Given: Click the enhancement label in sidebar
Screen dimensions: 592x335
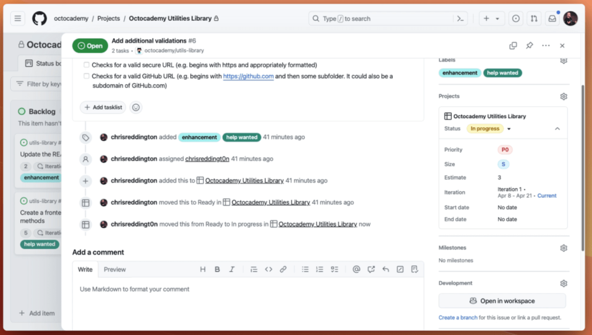Looking at the screenshot, I should 460,73.
